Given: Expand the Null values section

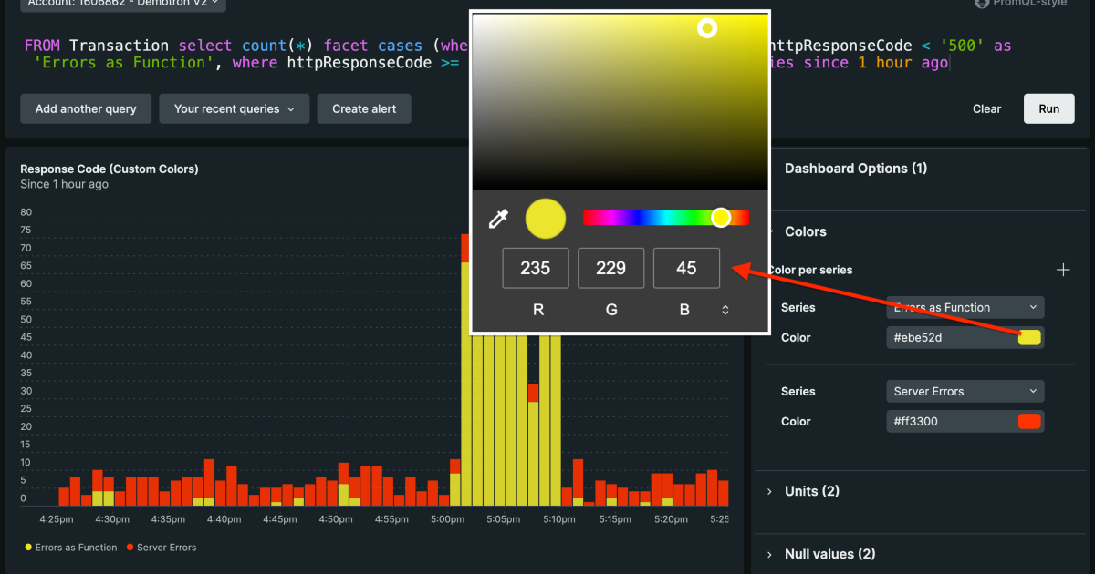Looking at the screenshot, I should coord(829,553).
